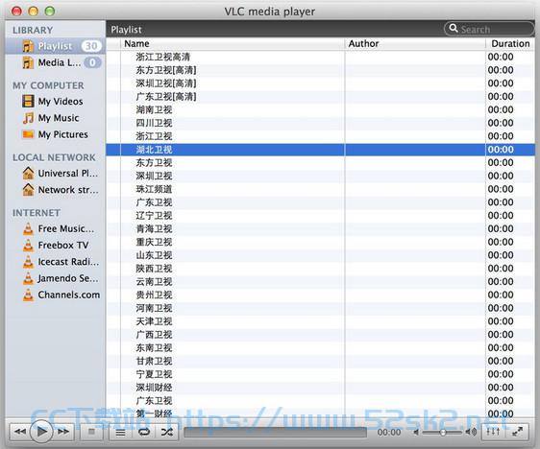Stop playback with the stop button

coord(91,432)
